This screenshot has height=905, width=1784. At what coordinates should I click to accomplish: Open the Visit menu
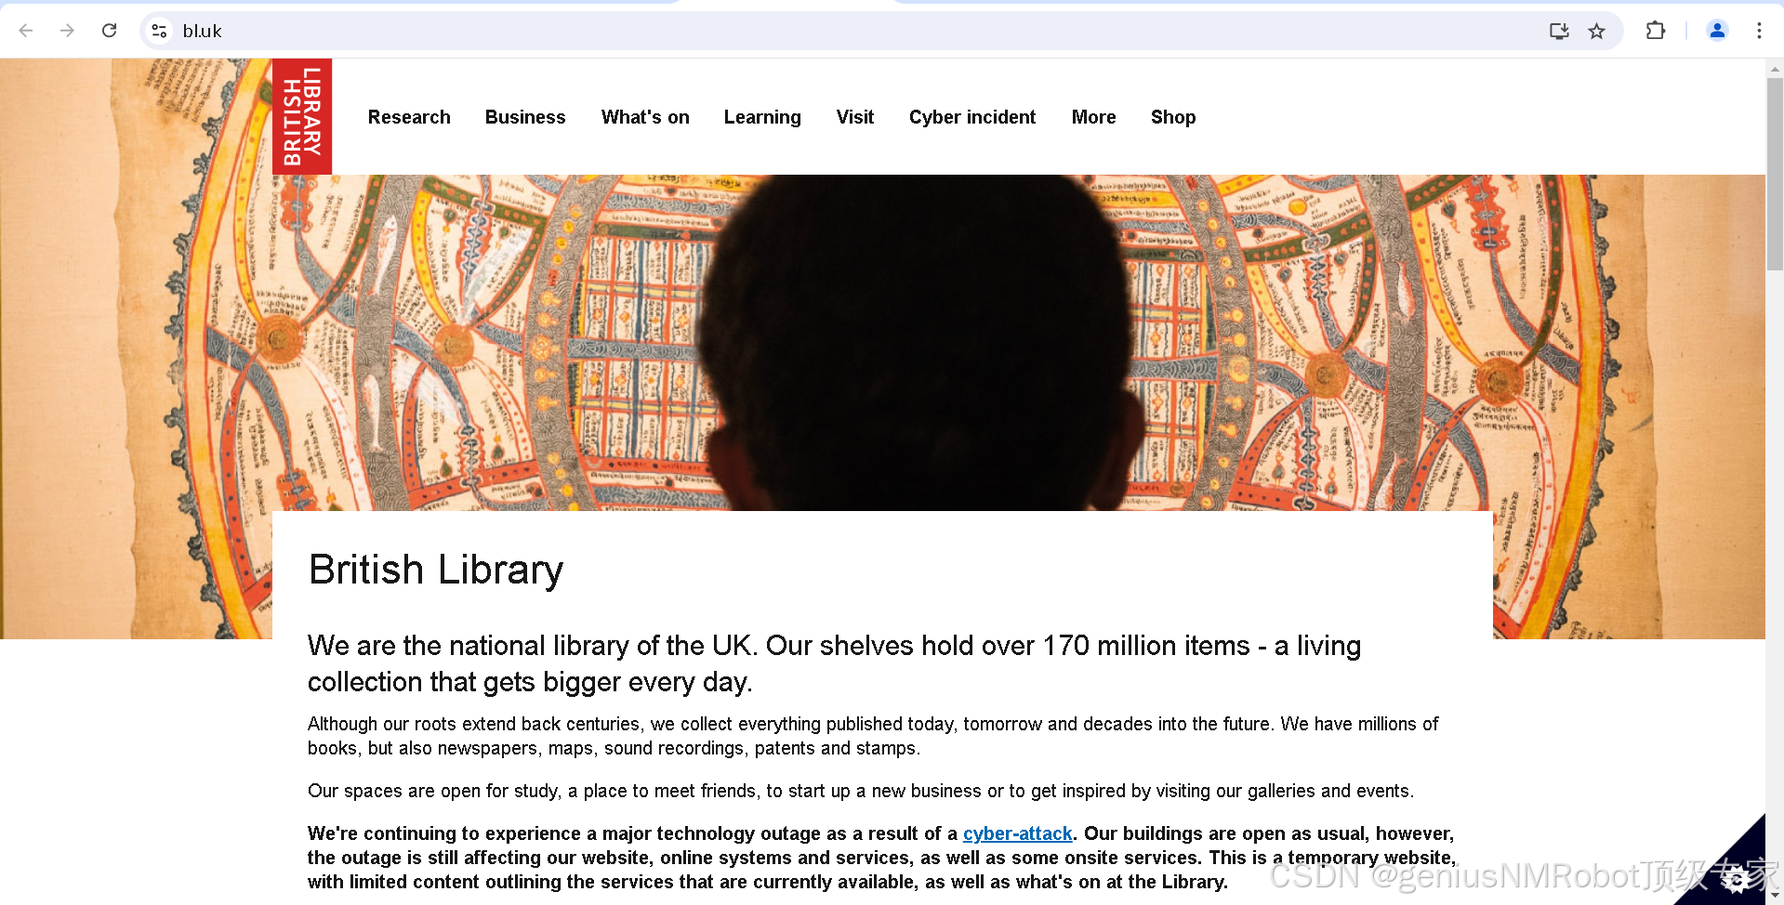(854, 117)
